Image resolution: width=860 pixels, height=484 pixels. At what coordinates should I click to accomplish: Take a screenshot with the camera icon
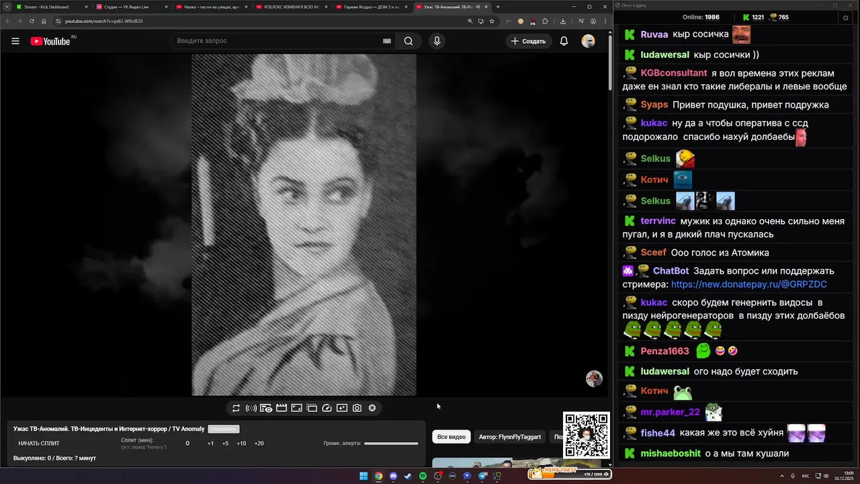click(x=357, y=408)
